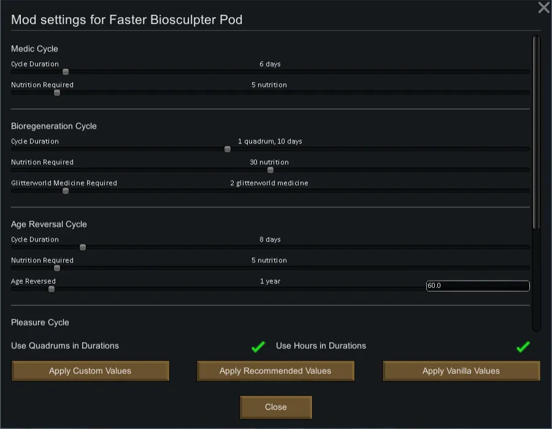Click Medic Cycle Nutrition Required slider handle
The image size is (552, 429).
pos(57,93)
